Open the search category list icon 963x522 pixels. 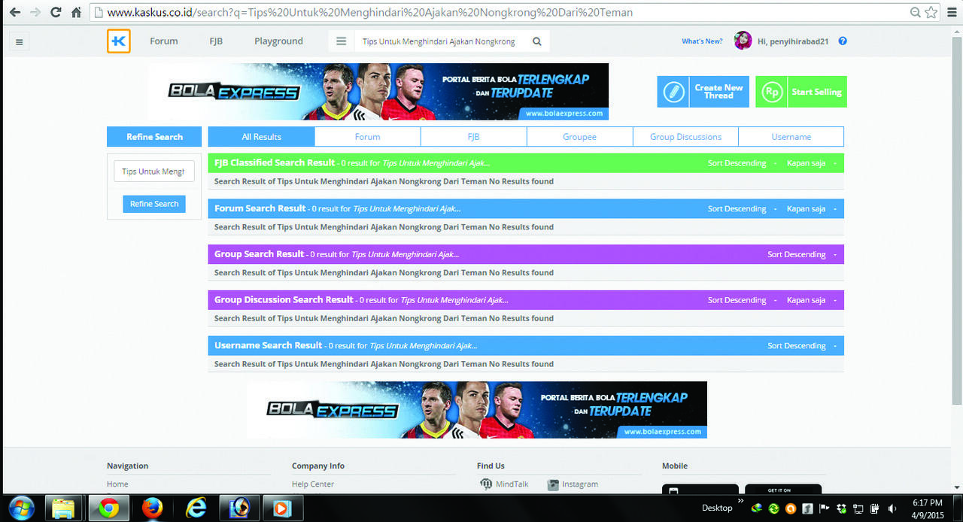click(x=341, y=41)
